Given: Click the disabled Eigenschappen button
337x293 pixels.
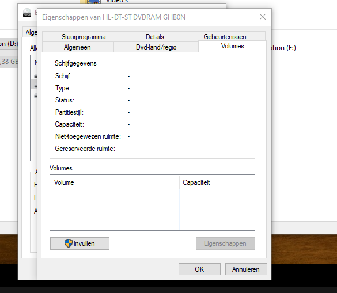Looking at the screenshot, I should [225, 243].
